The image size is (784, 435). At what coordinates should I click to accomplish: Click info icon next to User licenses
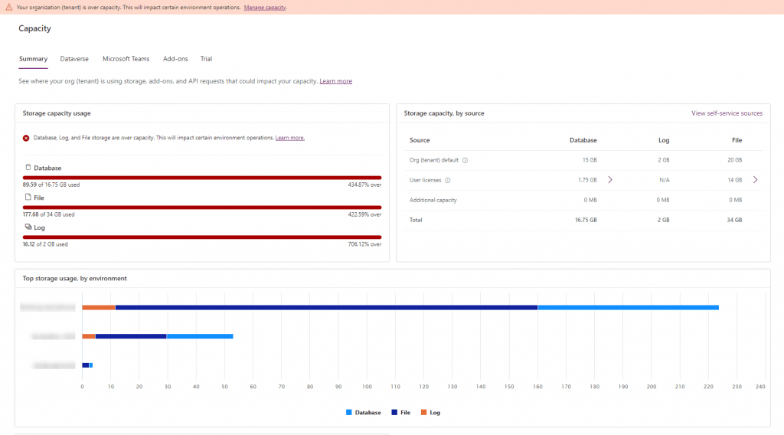(x=447, y=181)
